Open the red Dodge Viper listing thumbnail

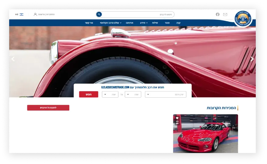206,134
